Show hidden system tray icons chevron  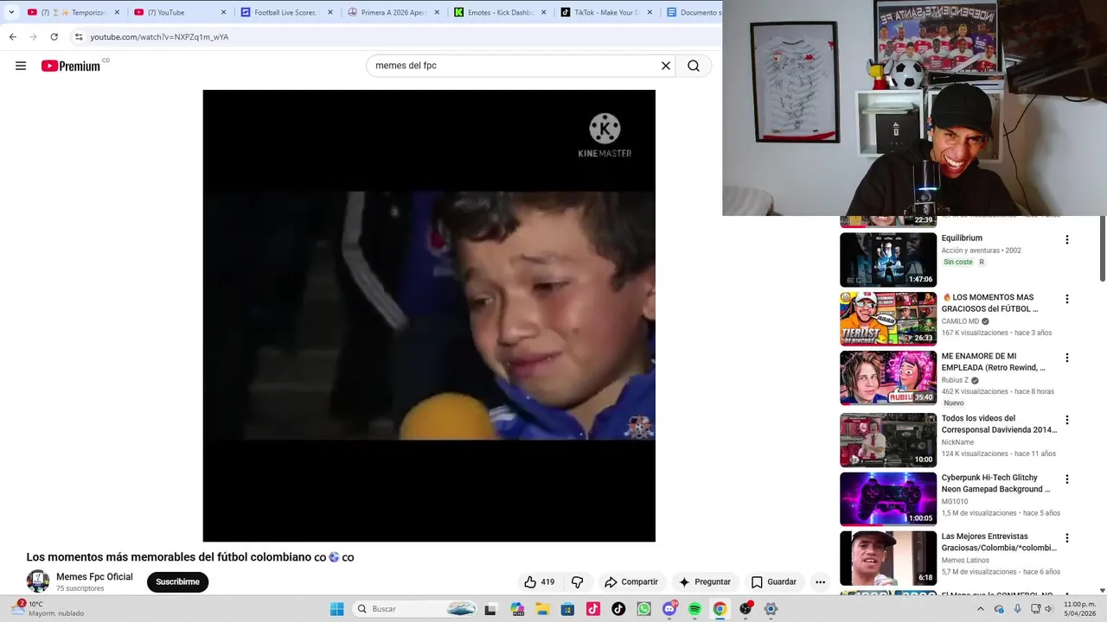(980, 609)
